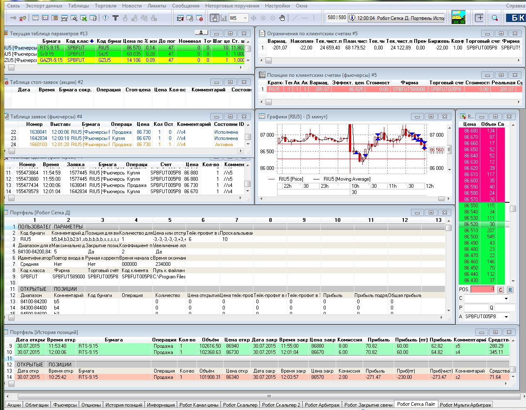This screenshot has width=526, height=410.
Task: Select trade 155478579 in trades table
Action: click(x=124, y=191)
